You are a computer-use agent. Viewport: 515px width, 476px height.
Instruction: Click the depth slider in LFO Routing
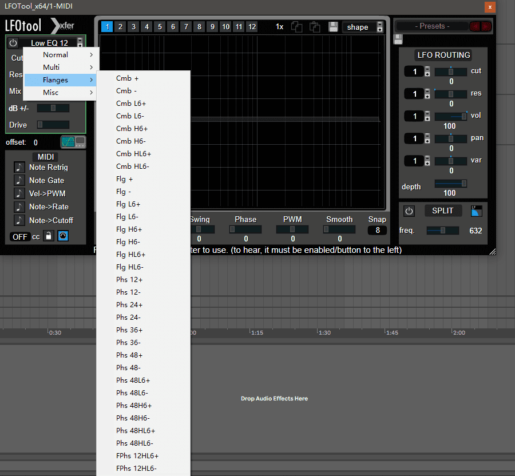[451, 184]
